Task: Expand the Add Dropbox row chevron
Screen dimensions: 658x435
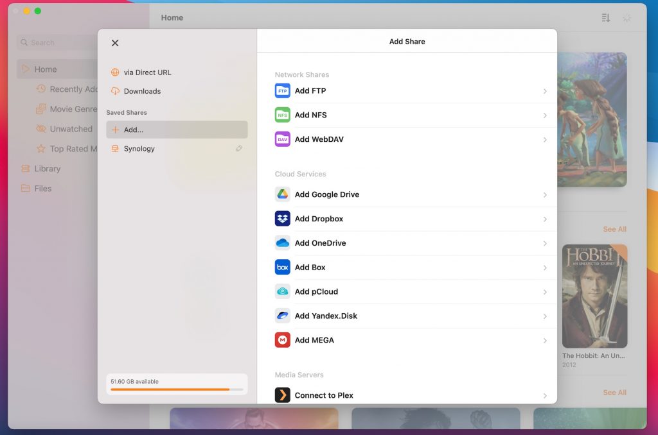Action: coord(545,219)
